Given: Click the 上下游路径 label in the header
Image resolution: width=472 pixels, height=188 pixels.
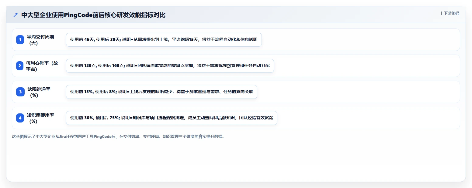Looking at the screenshot, I should [449, 13].
